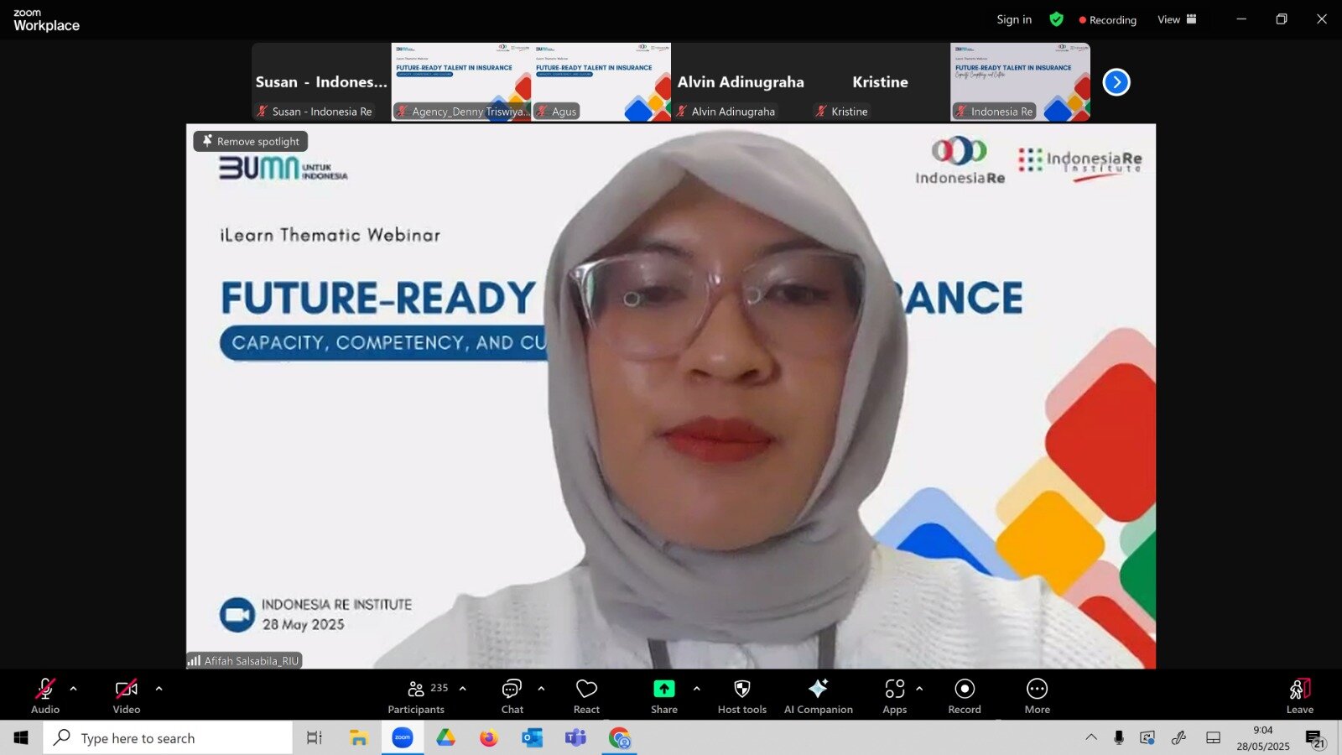This screenshot has width=1342, height=755.
Task: Open Firefox from taskbar
Action: pos(489,737)
